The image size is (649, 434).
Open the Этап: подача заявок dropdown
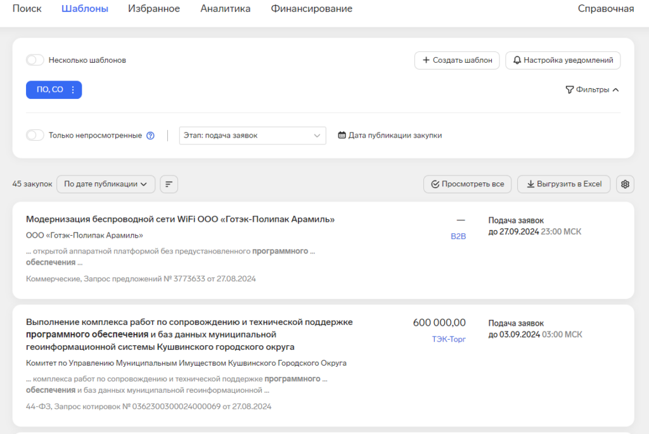coord(252,136)
